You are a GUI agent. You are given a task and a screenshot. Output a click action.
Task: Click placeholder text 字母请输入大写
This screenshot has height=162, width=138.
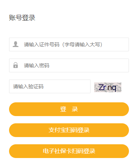click(82, 44)
